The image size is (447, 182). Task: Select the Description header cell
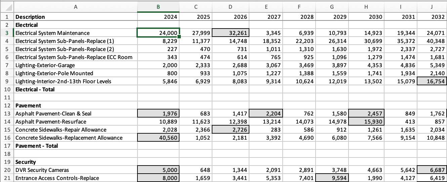[75, 17]
